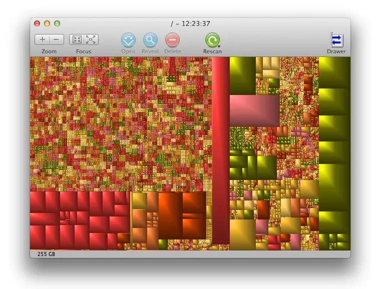The height and width of the screenshot is (289, 379).
Task: Reveal selected file with the magnifier icon
Action: click(x=150, y=40)
